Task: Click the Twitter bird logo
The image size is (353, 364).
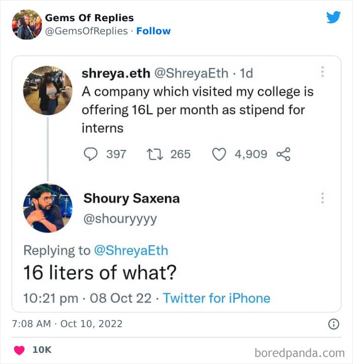Action: point(333,17)
